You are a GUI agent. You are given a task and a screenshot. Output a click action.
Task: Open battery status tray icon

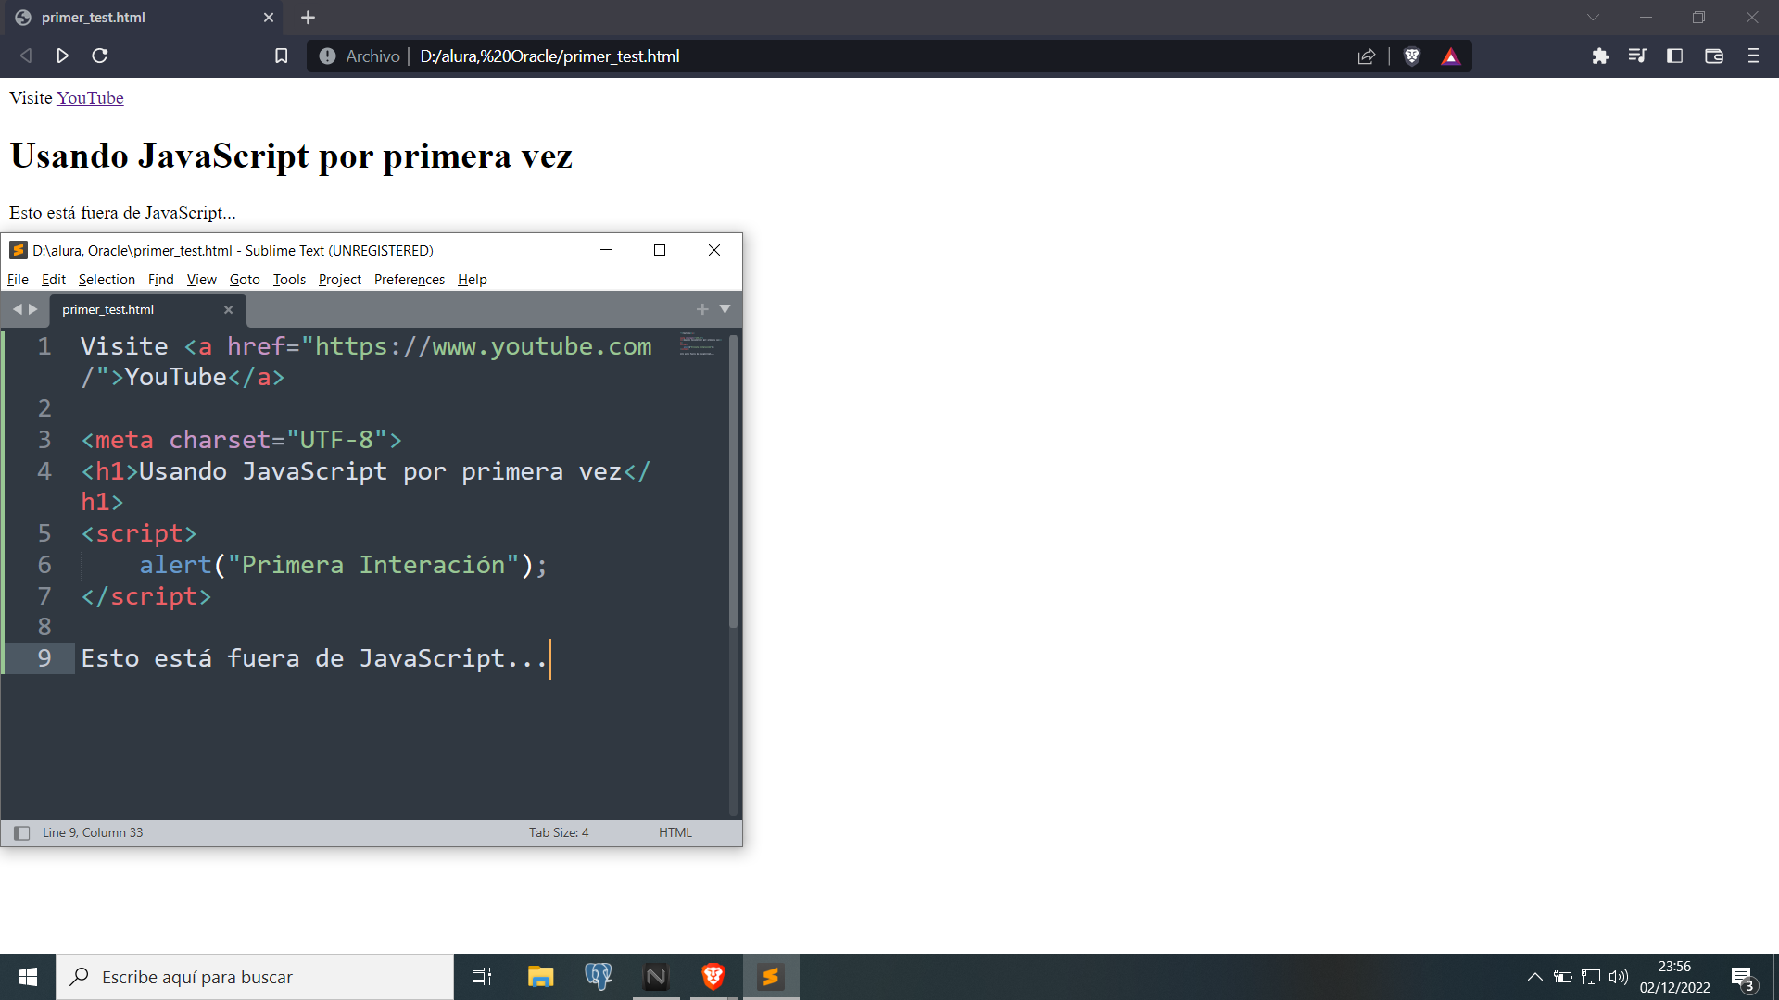tap(1563, 977)
